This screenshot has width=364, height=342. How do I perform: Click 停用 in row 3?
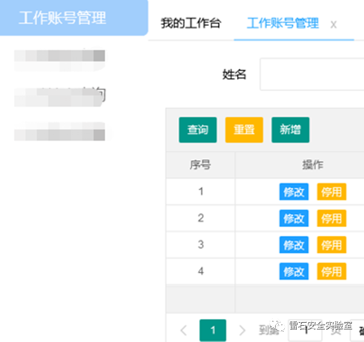pyautogui.click(x=331, y=245)
